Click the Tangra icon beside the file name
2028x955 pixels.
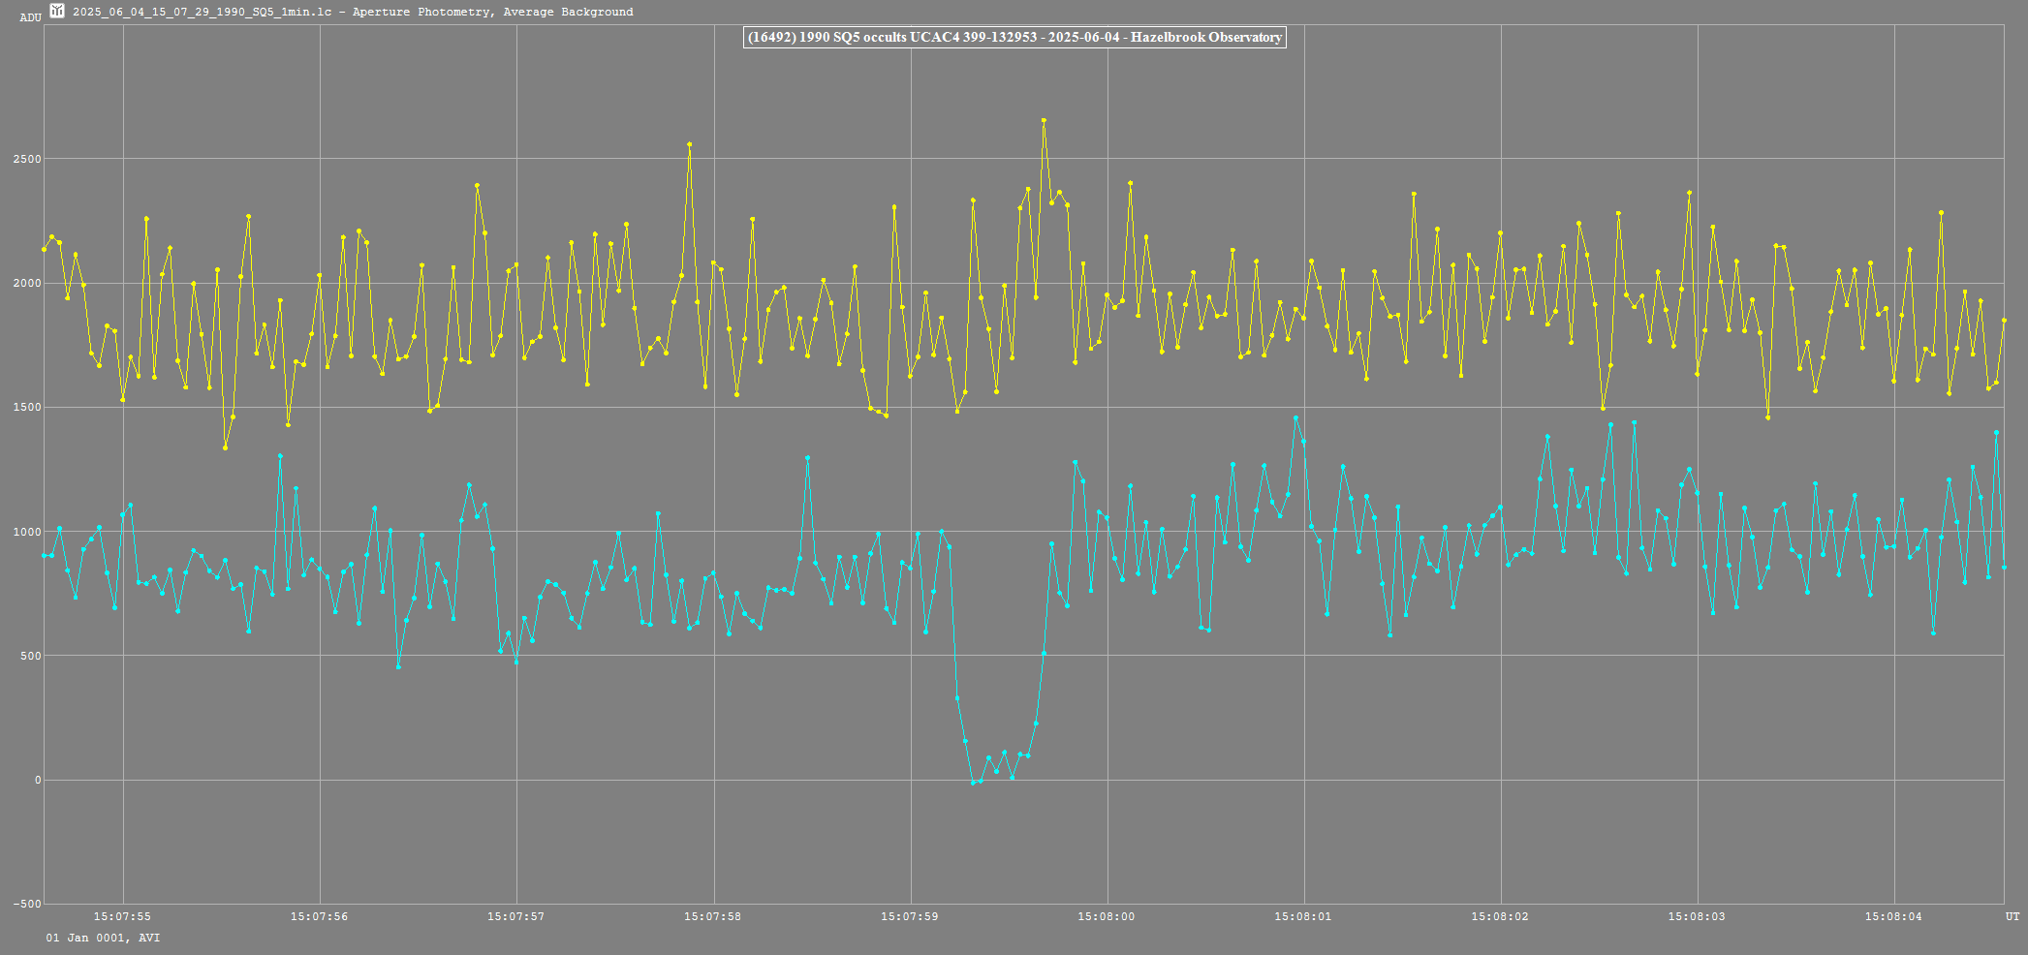pyautogui.click(x=57, y=12)
